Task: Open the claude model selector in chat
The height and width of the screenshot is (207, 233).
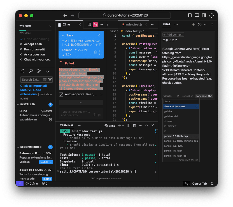Action: 169,96
